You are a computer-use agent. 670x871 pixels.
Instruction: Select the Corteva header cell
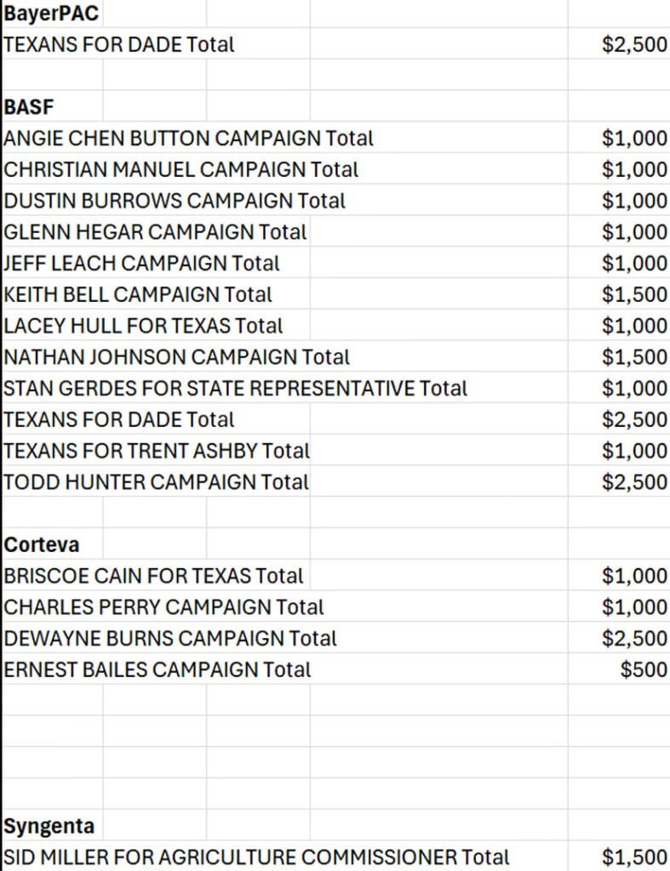[x=42, y=544]
